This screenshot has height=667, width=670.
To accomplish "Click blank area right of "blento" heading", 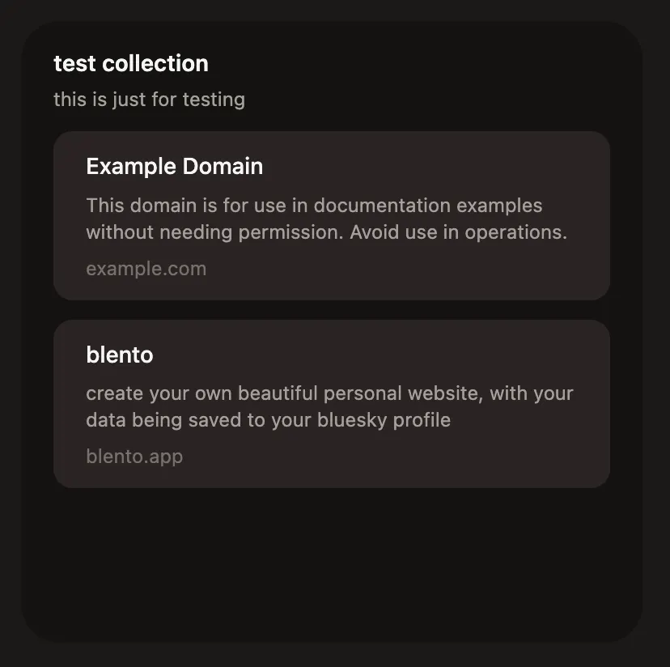I will (405, 355).
